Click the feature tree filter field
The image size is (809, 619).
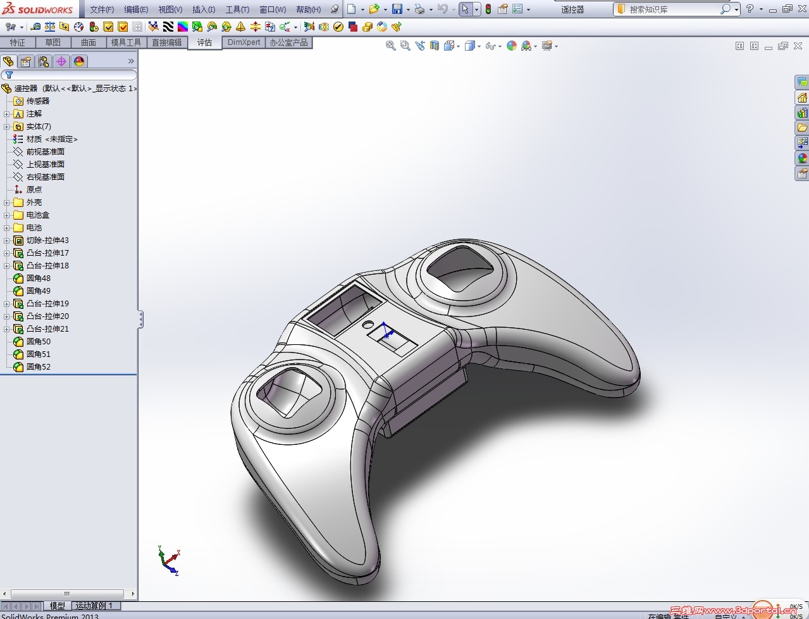[x=69, y=75]
